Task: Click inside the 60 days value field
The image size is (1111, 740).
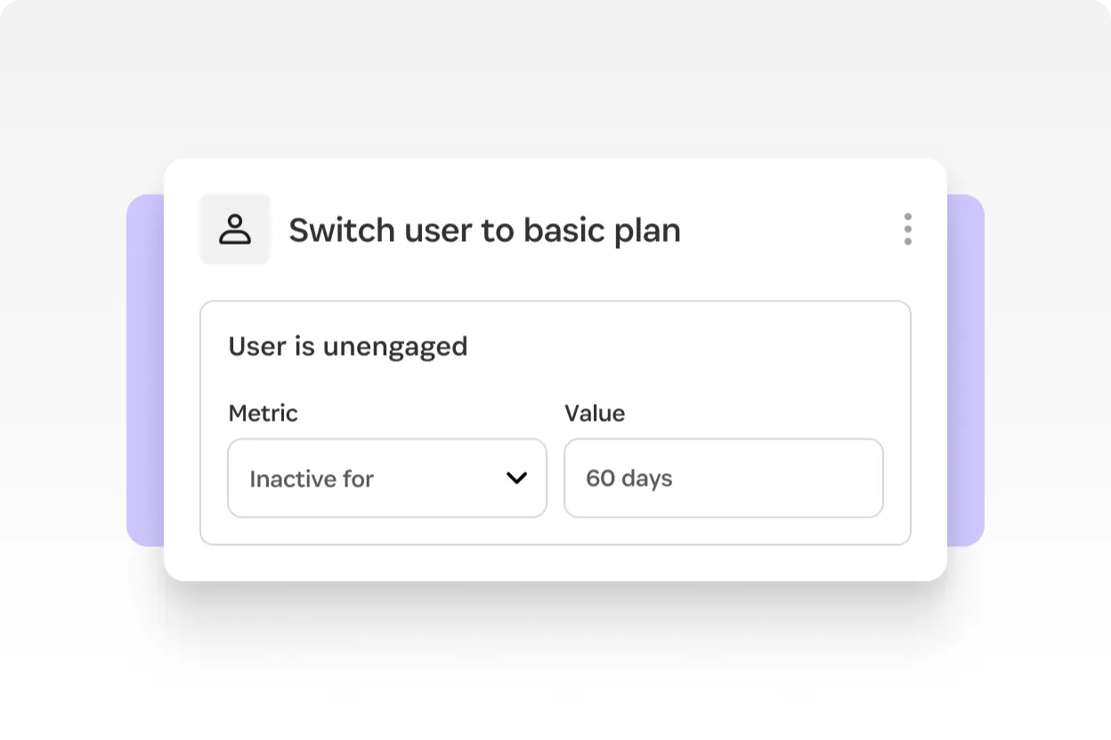Action: 723,479
